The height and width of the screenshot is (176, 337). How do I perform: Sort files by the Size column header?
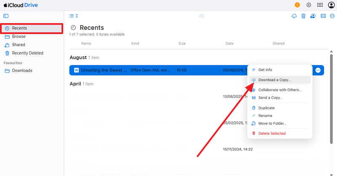point(182,44)
